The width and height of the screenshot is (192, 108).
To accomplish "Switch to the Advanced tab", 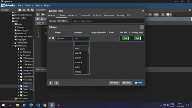I will [x=73, y=15].
